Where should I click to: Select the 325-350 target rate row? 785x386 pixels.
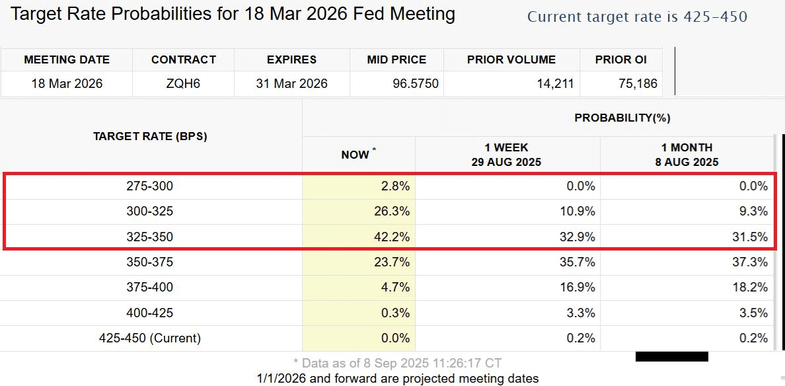pos(150,237)
